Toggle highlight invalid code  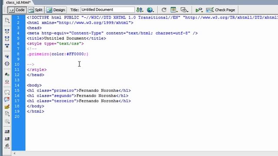coord(7,82)
